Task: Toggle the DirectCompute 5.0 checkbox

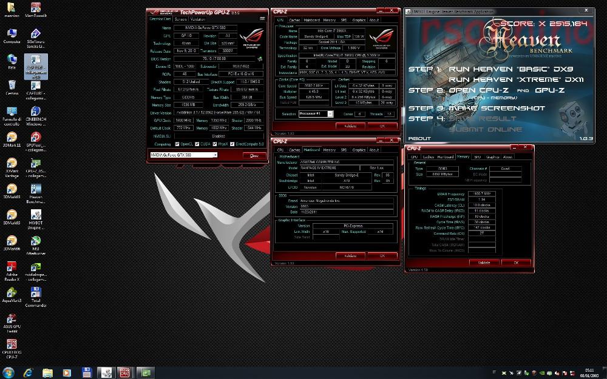Action: point(232,144)
